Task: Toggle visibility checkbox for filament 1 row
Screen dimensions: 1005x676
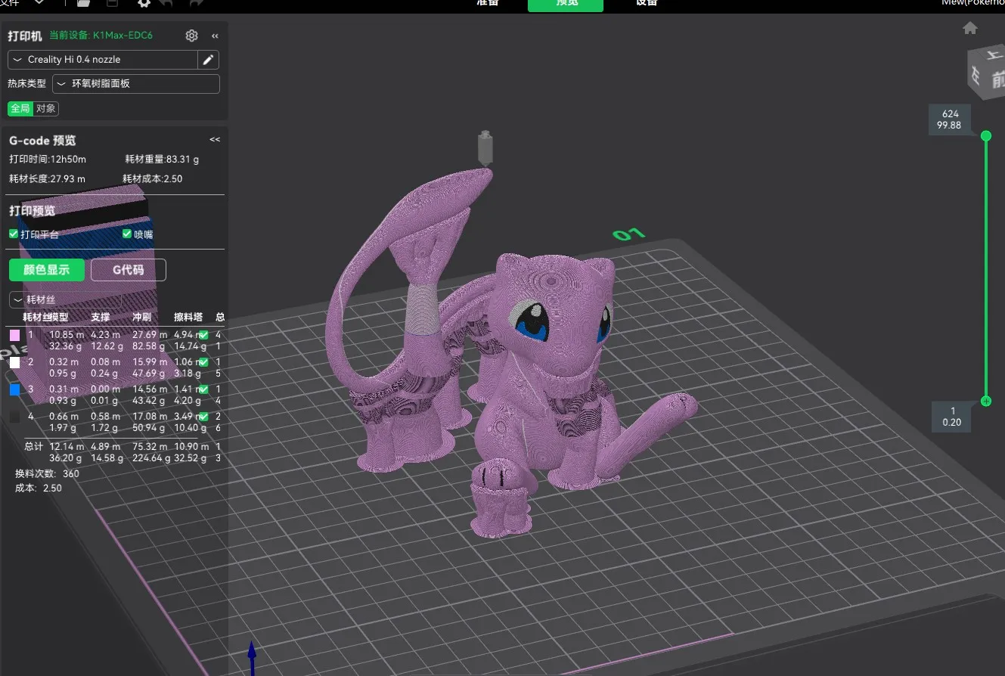Action: point(203,335)
